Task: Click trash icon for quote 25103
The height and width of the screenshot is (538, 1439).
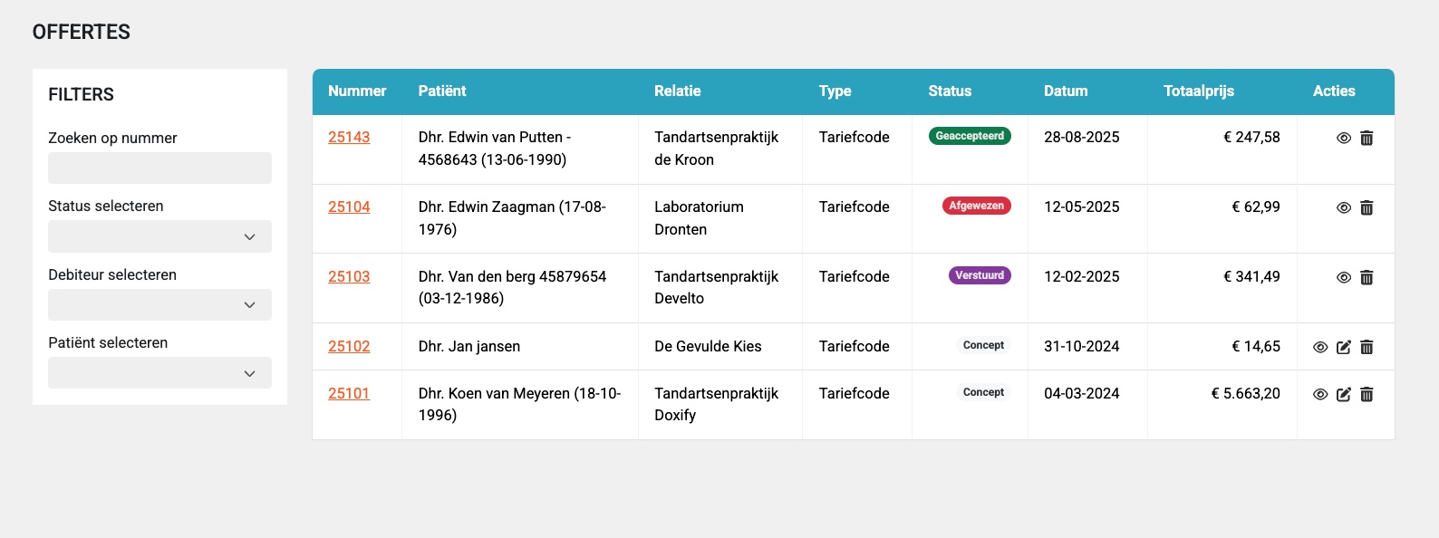Action: 1367,277
